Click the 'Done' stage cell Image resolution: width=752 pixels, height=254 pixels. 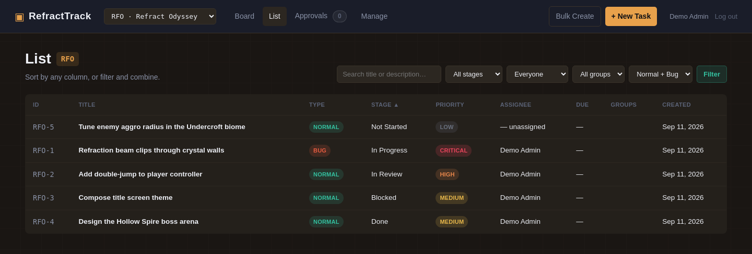click(380, 221)
